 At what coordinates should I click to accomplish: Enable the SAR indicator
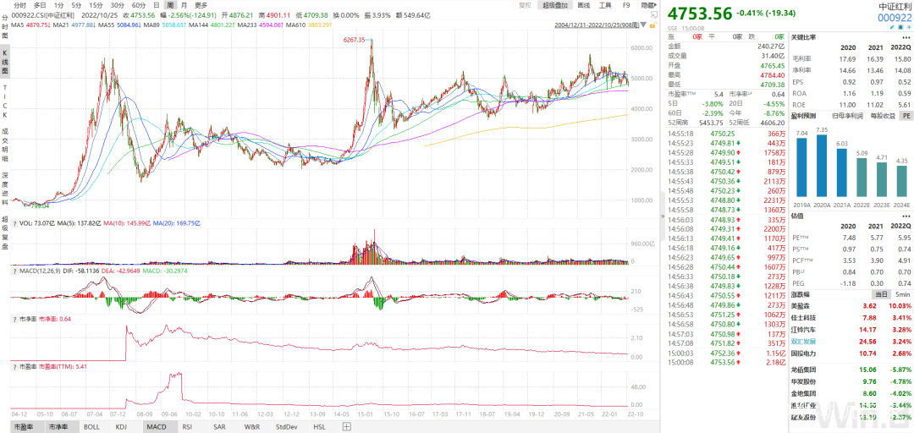tap(219, 426)
